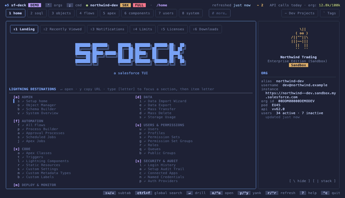Click the FULL badge
Viewport: 345px width, 198px height.
[139, 5]
